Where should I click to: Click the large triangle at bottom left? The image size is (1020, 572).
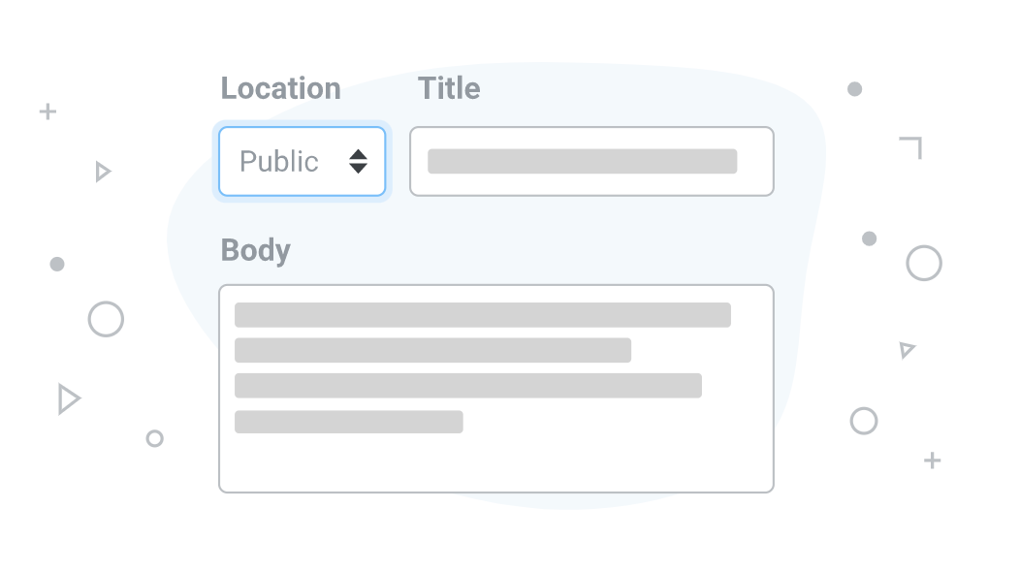pos(68,398)
